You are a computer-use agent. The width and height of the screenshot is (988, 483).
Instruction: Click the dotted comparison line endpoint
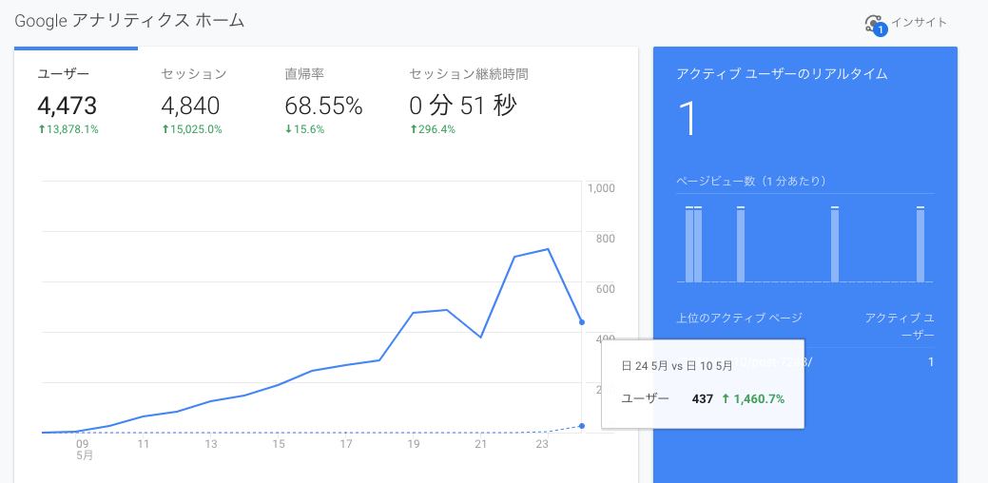582,426
